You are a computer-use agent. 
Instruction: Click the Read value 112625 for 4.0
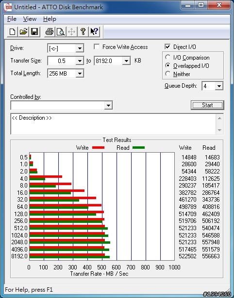click(x=211, y=179)
